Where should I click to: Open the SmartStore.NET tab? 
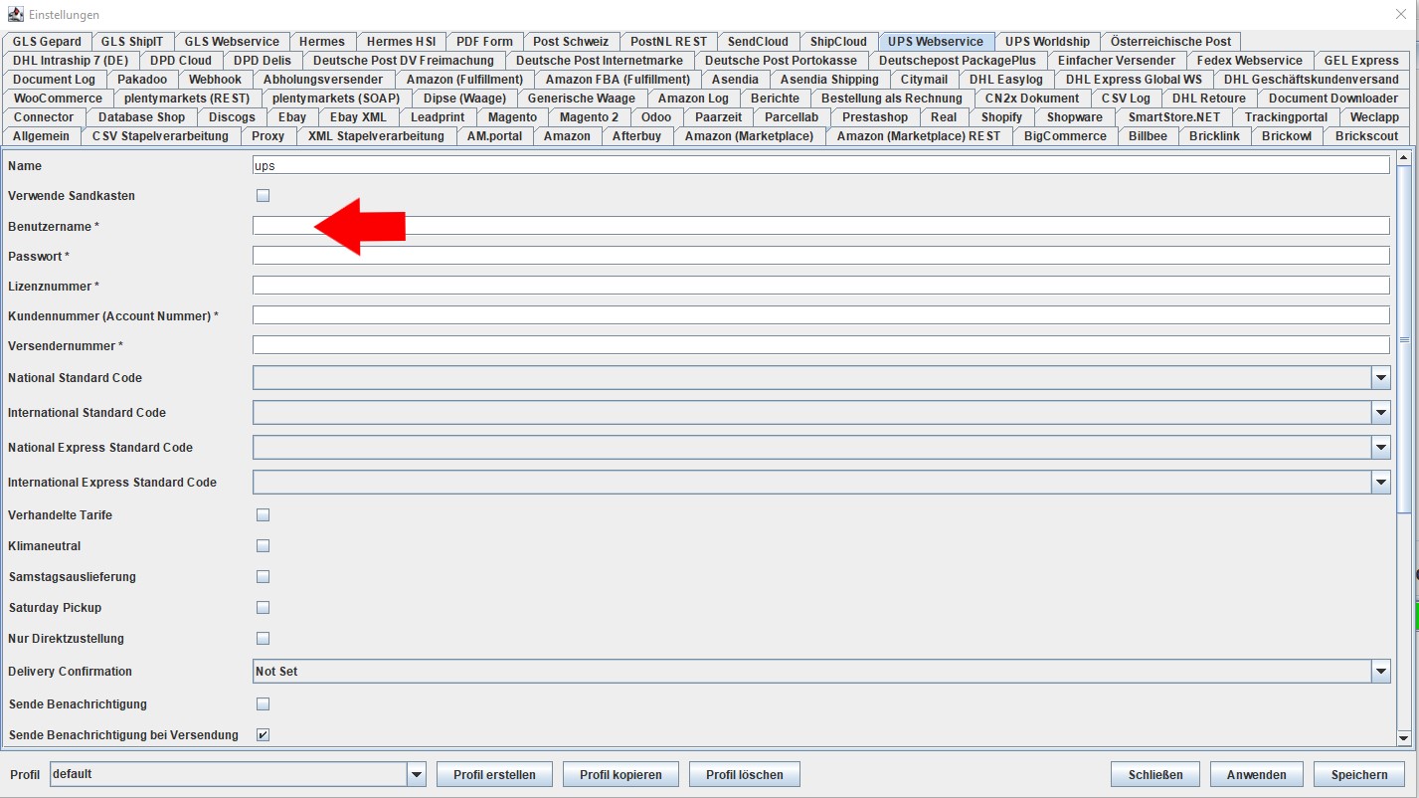[1174, 117]
